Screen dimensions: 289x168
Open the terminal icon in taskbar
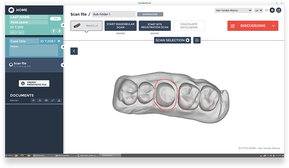[x=26, y=156]
